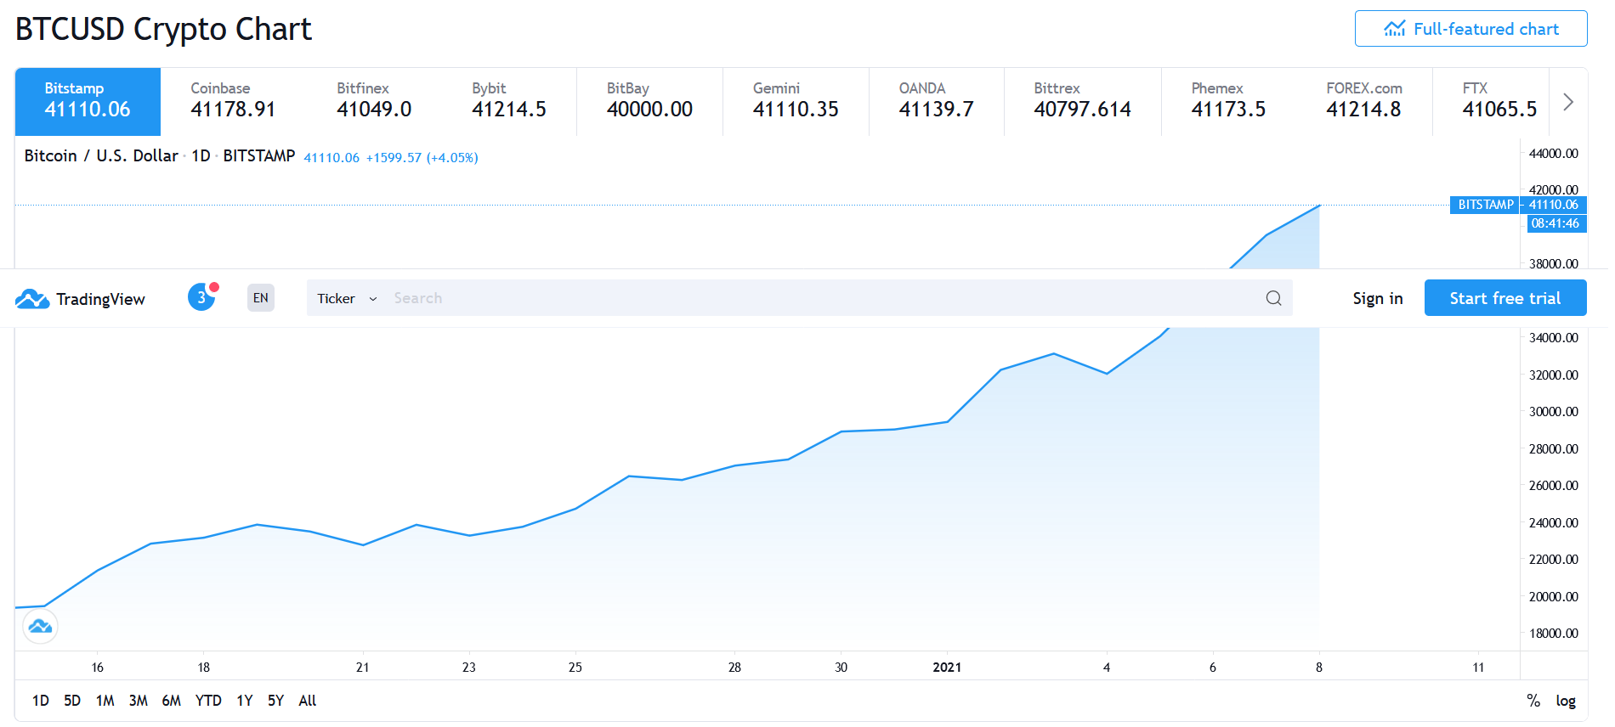The image size is (1615, 727).
Task: Select the Phemex exchange tab
Action: pyautogui.click(x=1229, y=102)
